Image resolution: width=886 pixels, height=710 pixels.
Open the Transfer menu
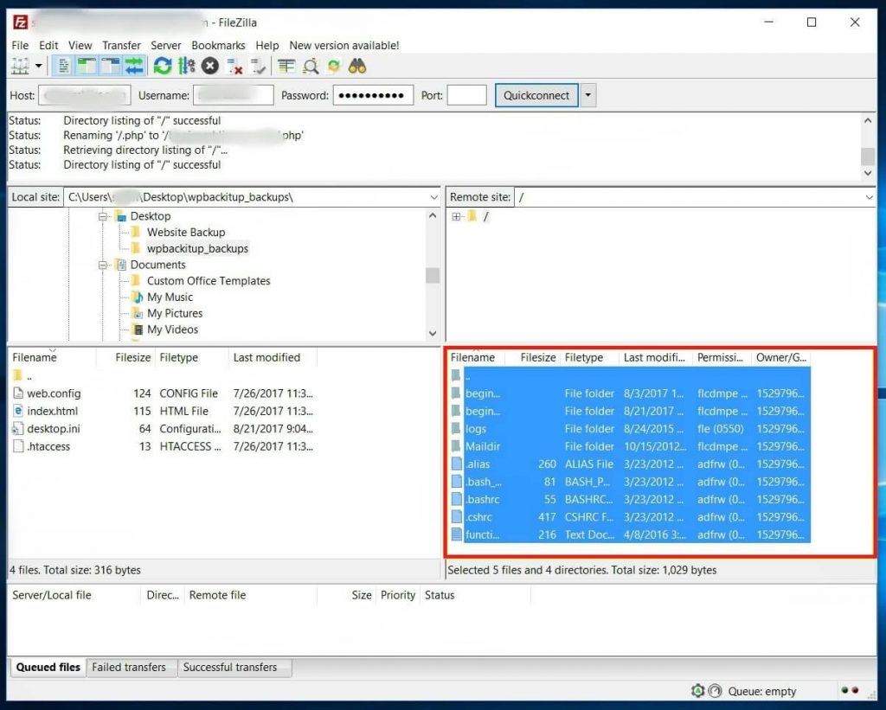point(121,45)
